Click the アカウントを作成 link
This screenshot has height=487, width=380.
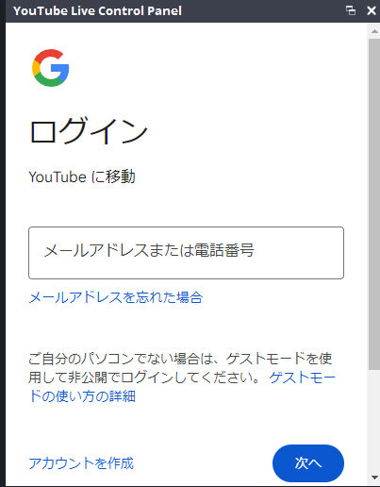click(x=81, y=463)
